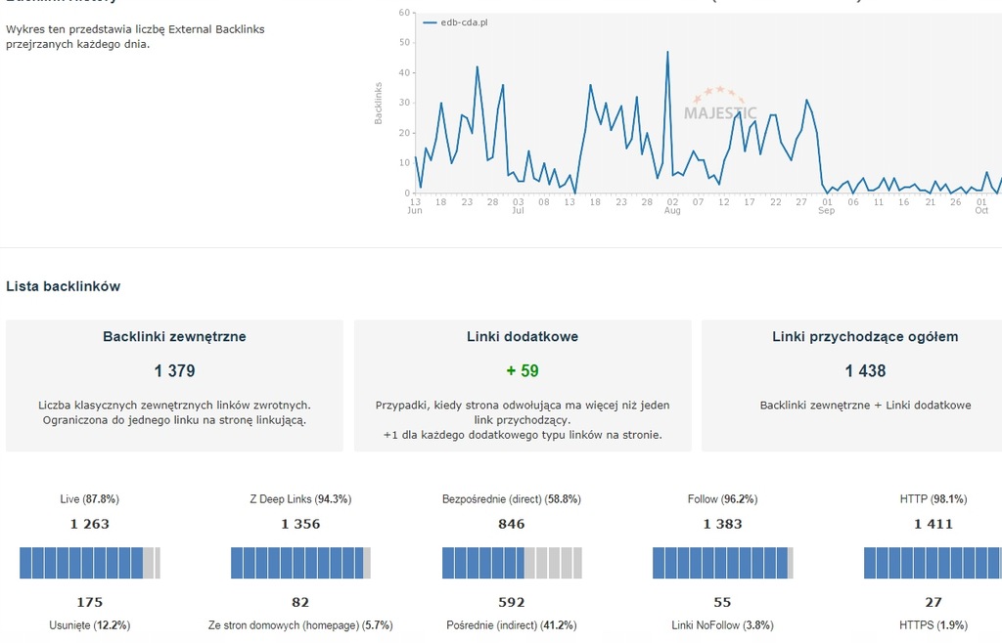The width and height of the screenshot is (1002, 643).
Task: Select the Linki przychodzące ogółem heading
Action: click(x=865, y=337)
